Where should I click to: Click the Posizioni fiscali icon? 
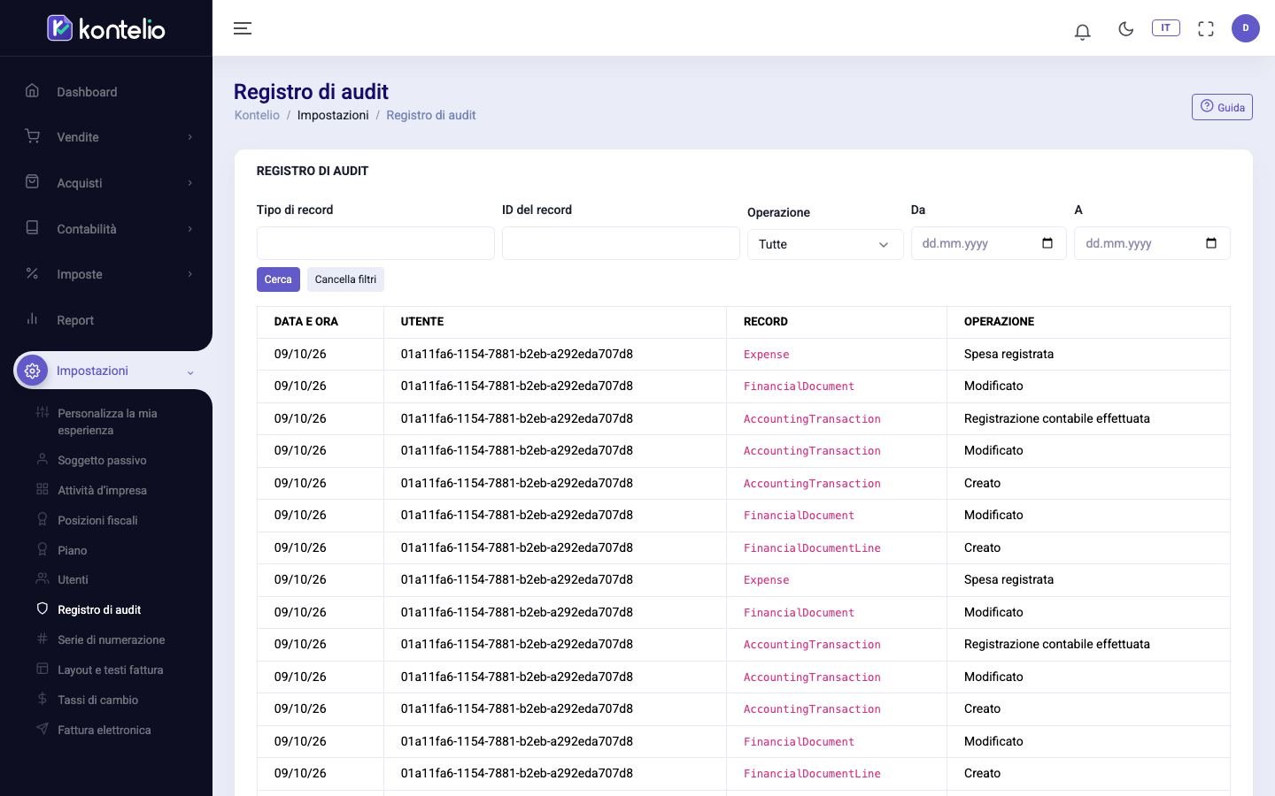click(x=42, y=519)
